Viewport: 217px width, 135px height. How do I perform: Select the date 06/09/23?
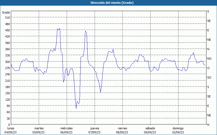point(66,132)
